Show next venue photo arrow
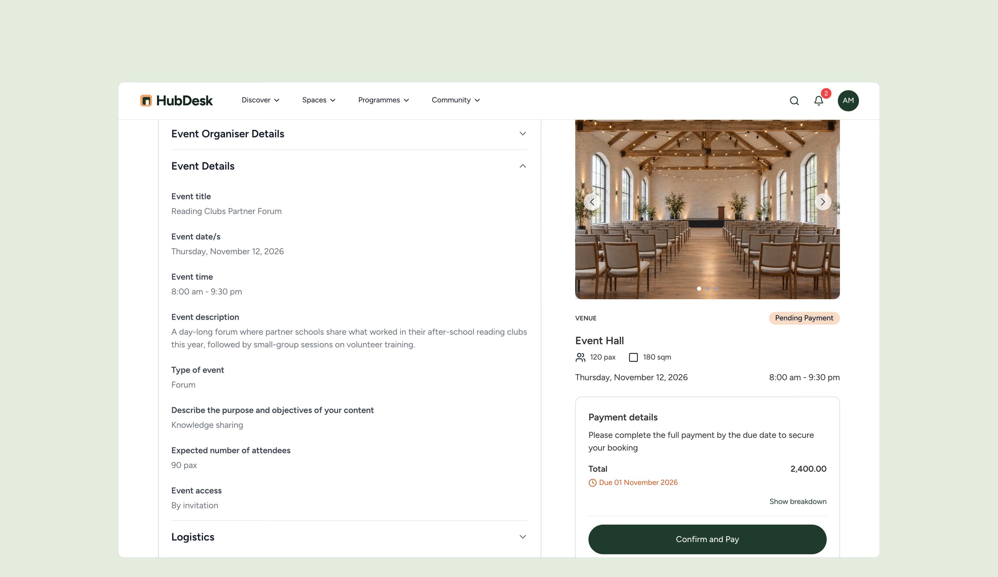The image size is (998, 577). click(x=823, y=202)
